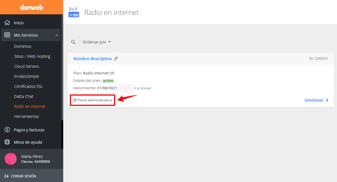Click the Radio en internet page title

pyautogui.click(x=111, y=12)
